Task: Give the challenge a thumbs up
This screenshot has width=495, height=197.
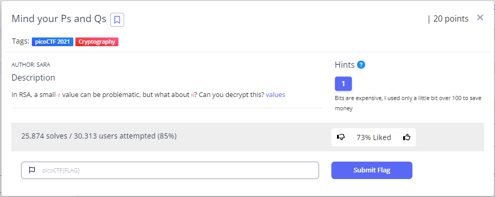Action: tap(407, 137)
